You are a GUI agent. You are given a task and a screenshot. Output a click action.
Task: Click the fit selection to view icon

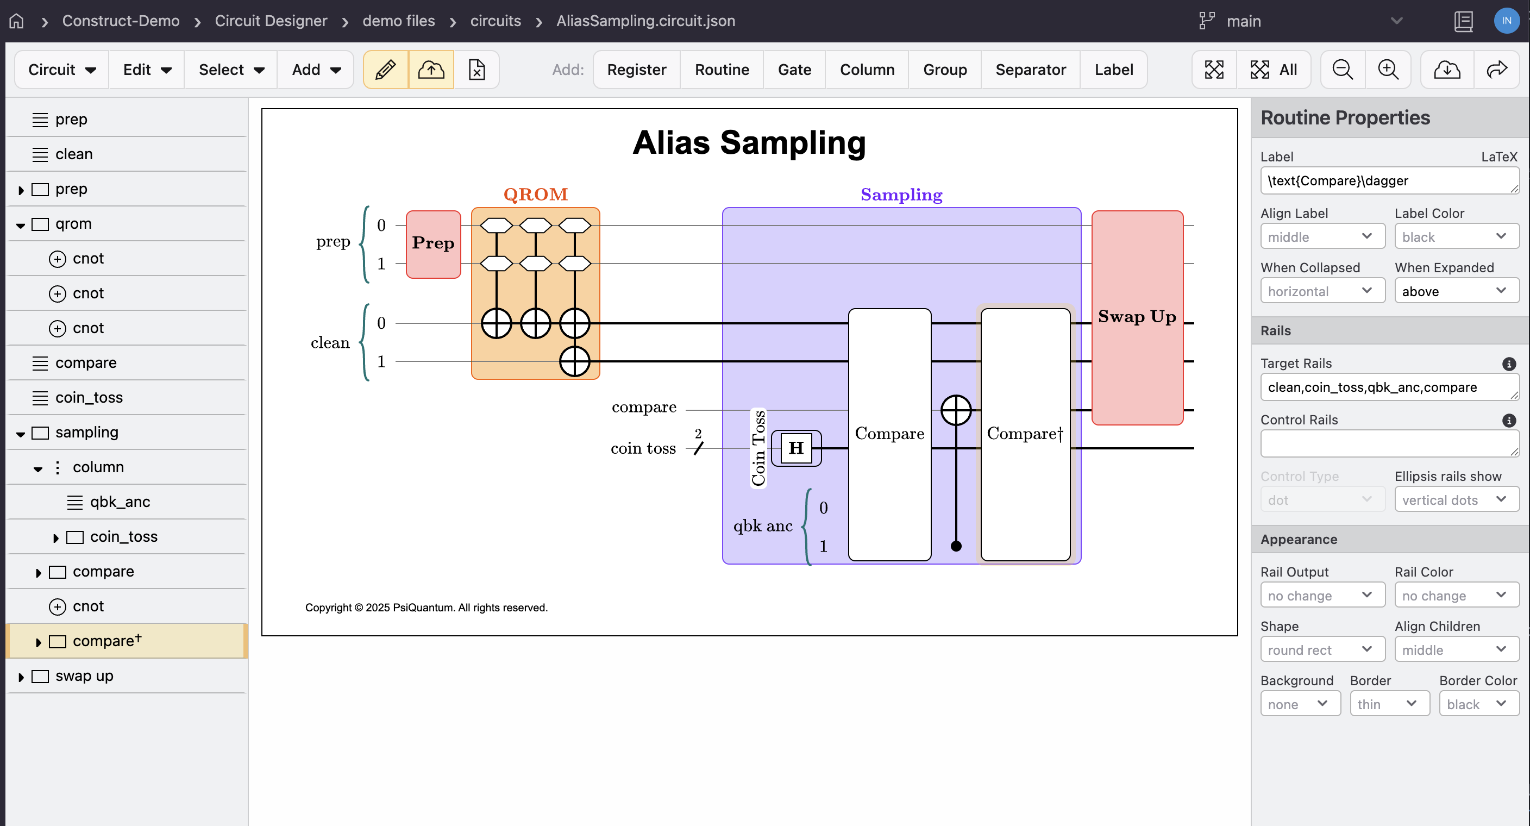coord(1214,70)
